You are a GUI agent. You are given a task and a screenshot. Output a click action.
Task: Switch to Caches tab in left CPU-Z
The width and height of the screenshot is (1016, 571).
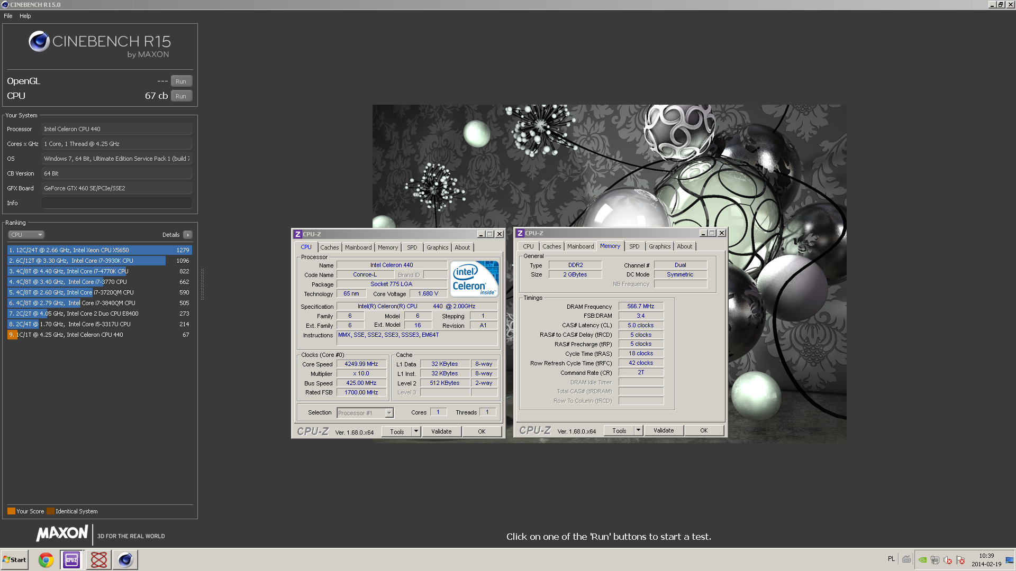[329, 247]
